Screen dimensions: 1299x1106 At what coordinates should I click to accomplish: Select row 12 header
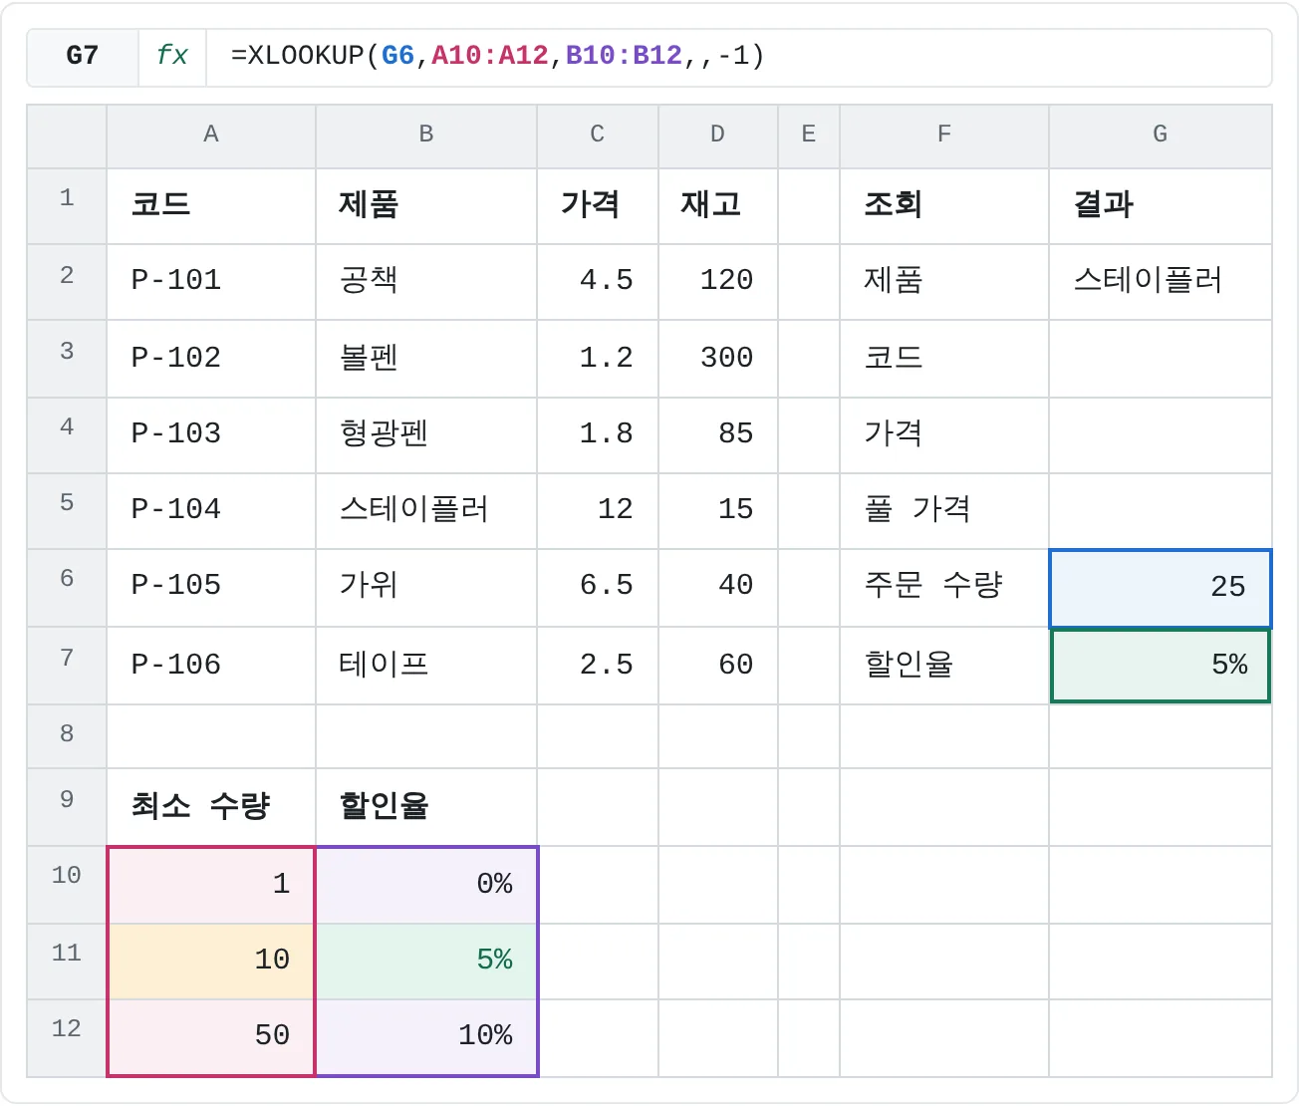tap(67, 1038)
